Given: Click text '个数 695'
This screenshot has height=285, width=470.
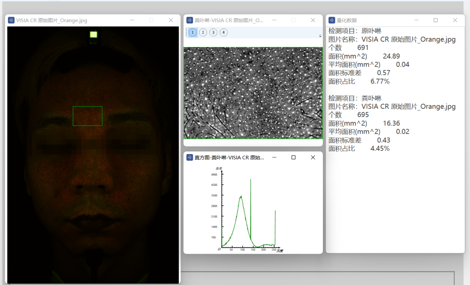Looking at the screenshot, I should pyautogui.click(x=348, y=115).
